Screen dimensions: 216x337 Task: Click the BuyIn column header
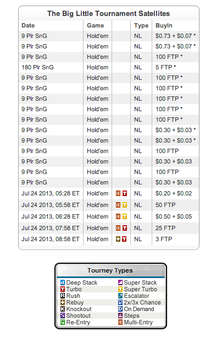(164, 25)
